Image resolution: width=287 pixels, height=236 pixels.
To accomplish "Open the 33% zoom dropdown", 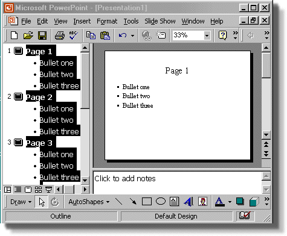I will [207, 36].
